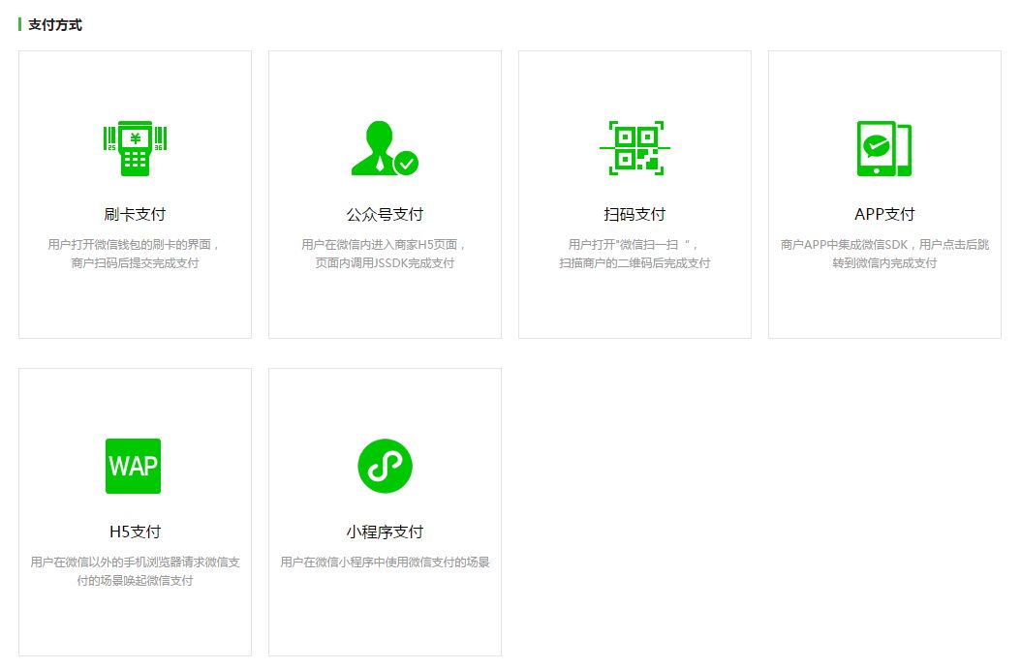Click description 用户在微信小程序中使用微信支付的场景

385,563
